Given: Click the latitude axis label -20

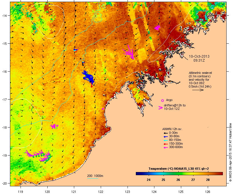Looking at the screenshot, I should (x=4, y=183).
